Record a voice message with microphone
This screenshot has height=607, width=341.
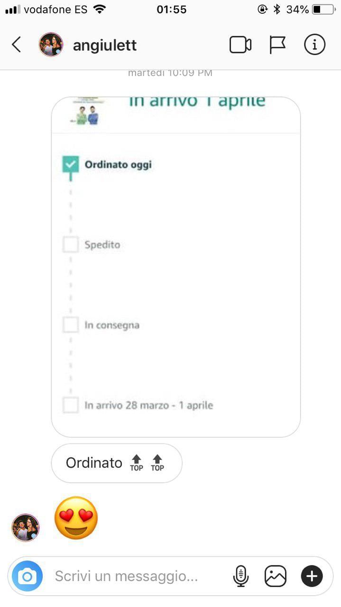click(241, 576)
